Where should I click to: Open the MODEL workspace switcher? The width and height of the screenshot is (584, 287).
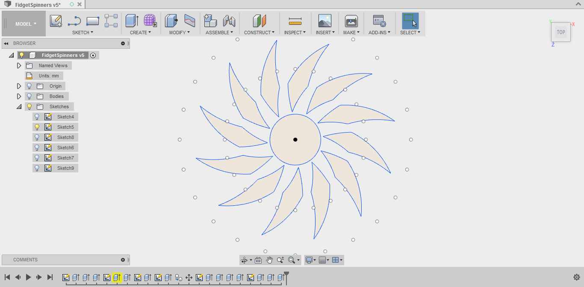coord(24,24)
